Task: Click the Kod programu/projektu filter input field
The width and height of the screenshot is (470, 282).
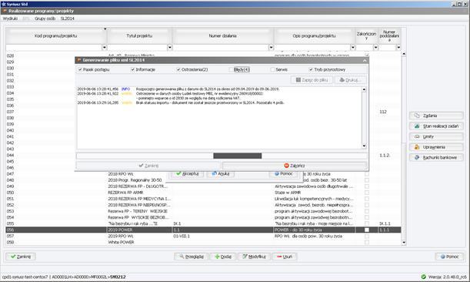Action: [x=54, y=48]
